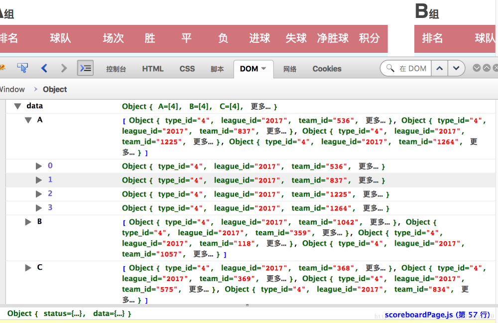Collapse the A array node
This screenshot has width=498, height=323.
28,120
